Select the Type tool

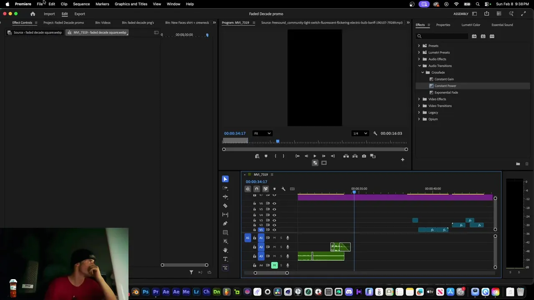pos(225,259)
